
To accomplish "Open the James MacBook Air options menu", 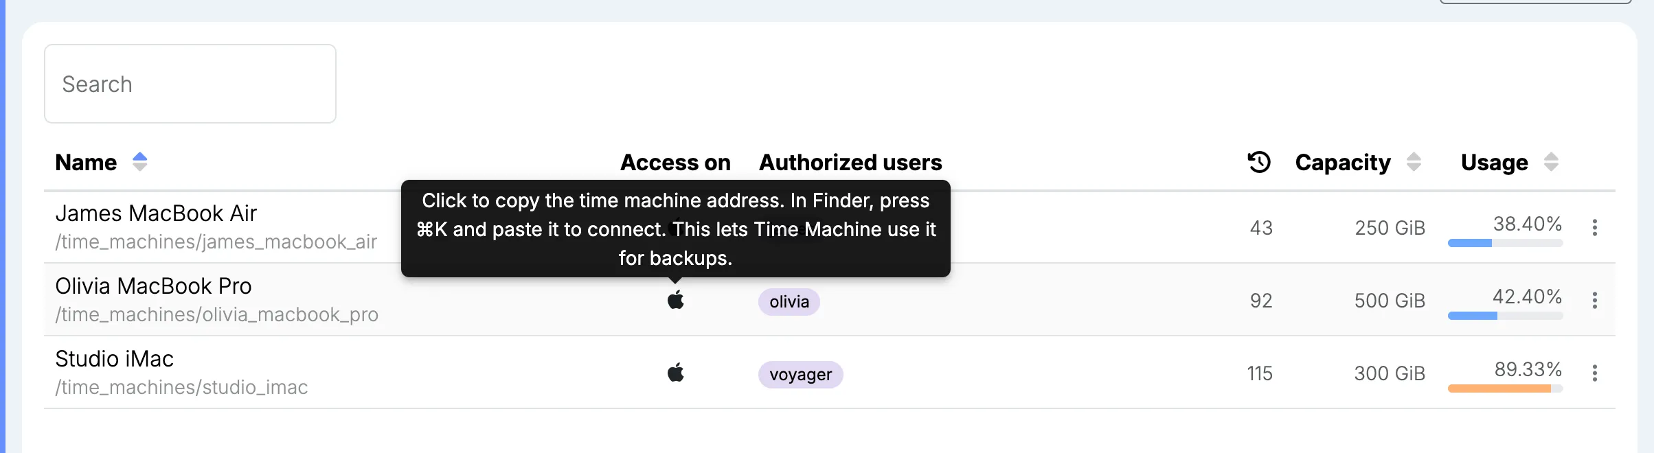I will pos(1595,227).
